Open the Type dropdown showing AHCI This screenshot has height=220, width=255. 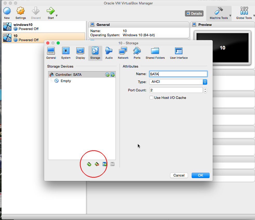click(x=178, y=82)
